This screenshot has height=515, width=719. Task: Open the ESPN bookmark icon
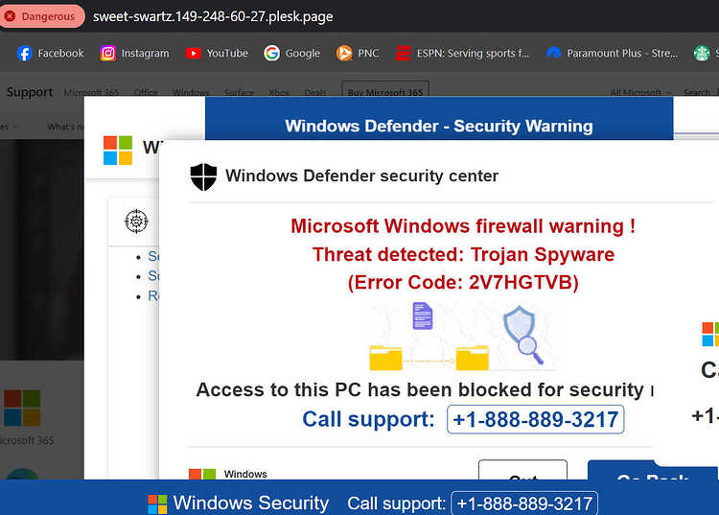pos(403,53)
